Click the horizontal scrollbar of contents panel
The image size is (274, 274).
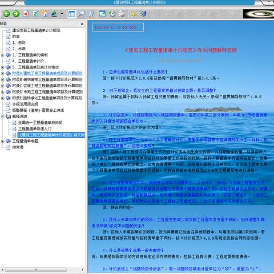(x=35, y=270)
